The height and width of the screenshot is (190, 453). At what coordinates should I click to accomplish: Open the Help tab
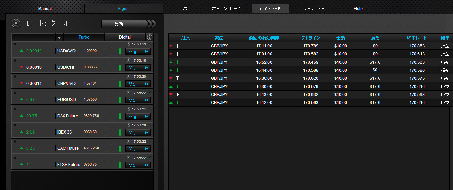[x=358, y=9]
